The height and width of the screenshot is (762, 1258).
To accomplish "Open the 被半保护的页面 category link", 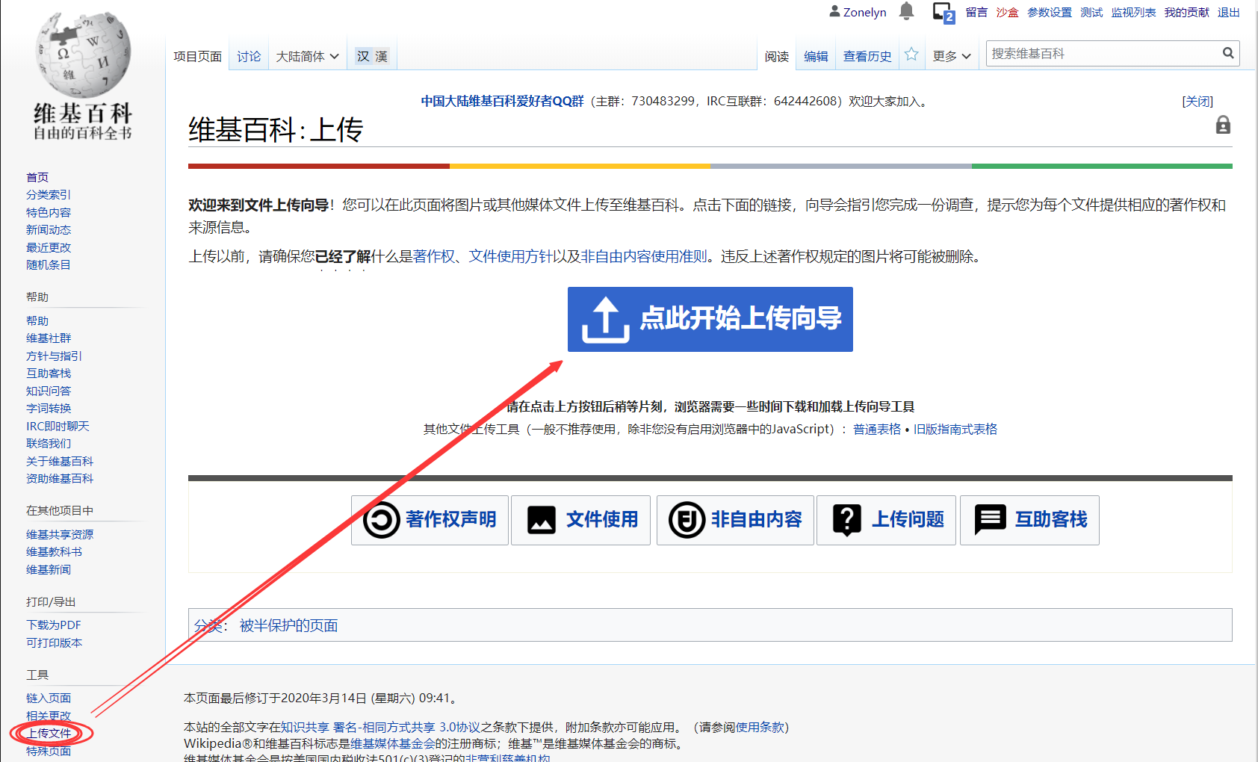I will tap(288, 625).
